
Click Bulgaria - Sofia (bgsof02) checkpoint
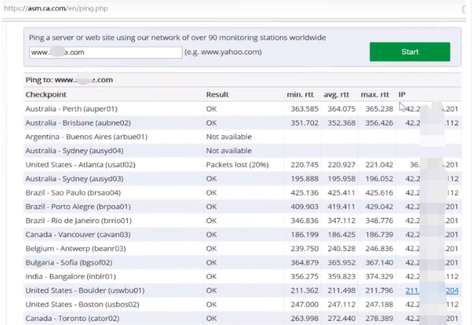69,262
